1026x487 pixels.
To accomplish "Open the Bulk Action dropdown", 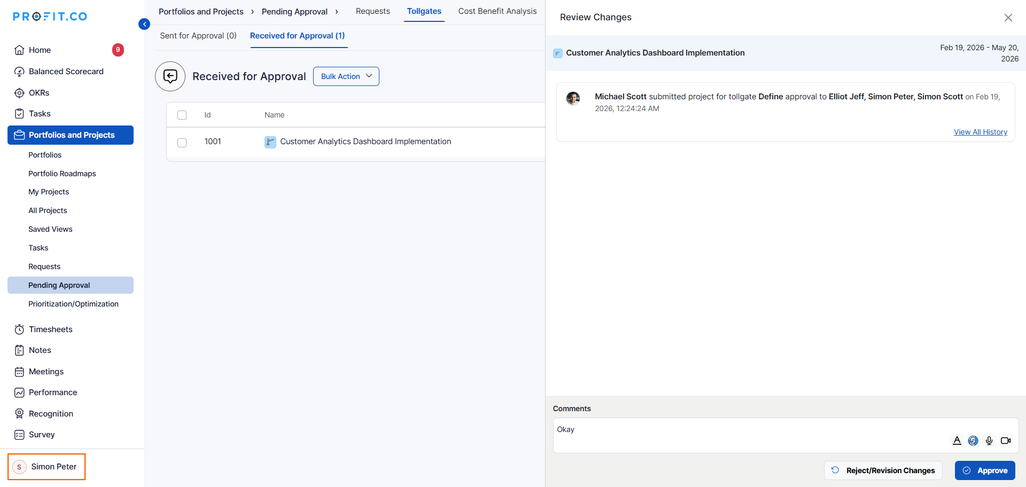I will coord(346,76).
